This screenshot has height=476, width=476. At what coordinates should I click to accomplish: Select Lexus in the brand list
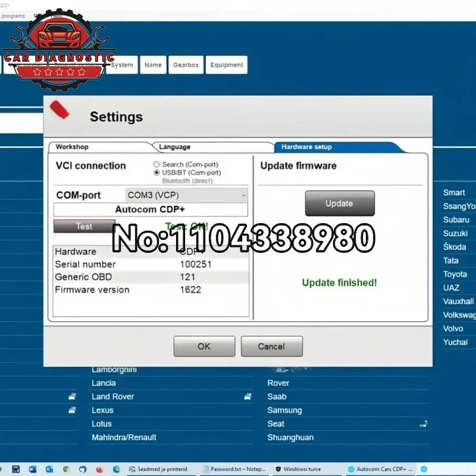point(102,410)
